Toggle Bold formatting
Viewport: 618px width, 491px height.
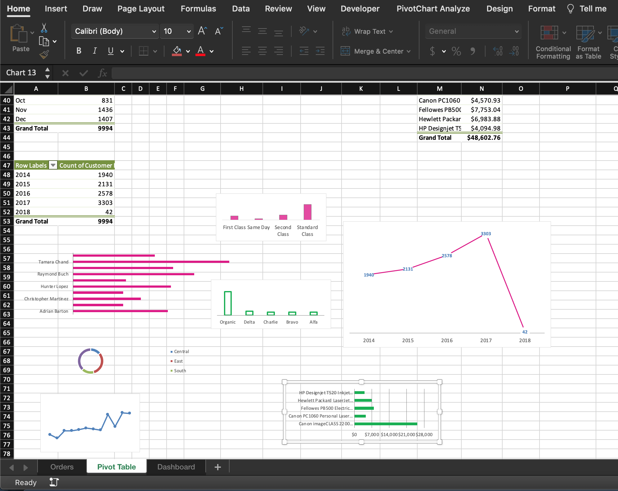[79, 51]
